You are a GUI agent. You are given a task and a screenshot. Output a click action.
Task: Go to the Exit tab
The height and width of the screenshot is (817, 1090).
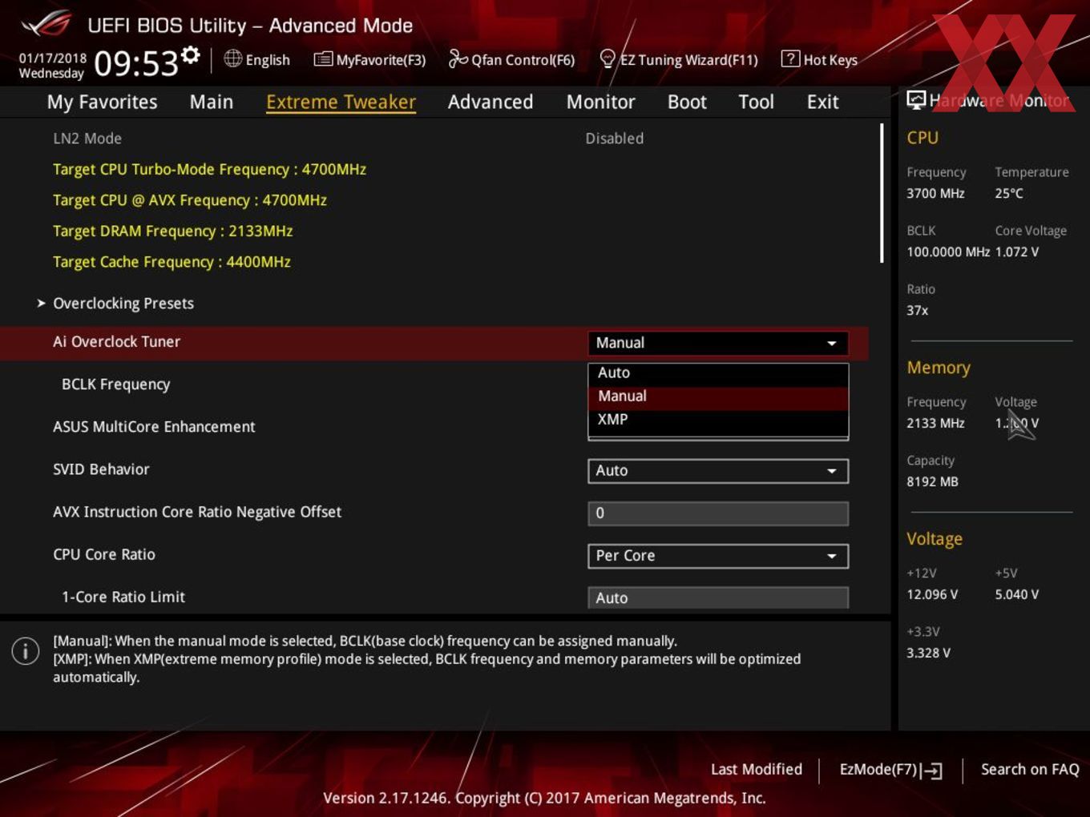(822, 102)
